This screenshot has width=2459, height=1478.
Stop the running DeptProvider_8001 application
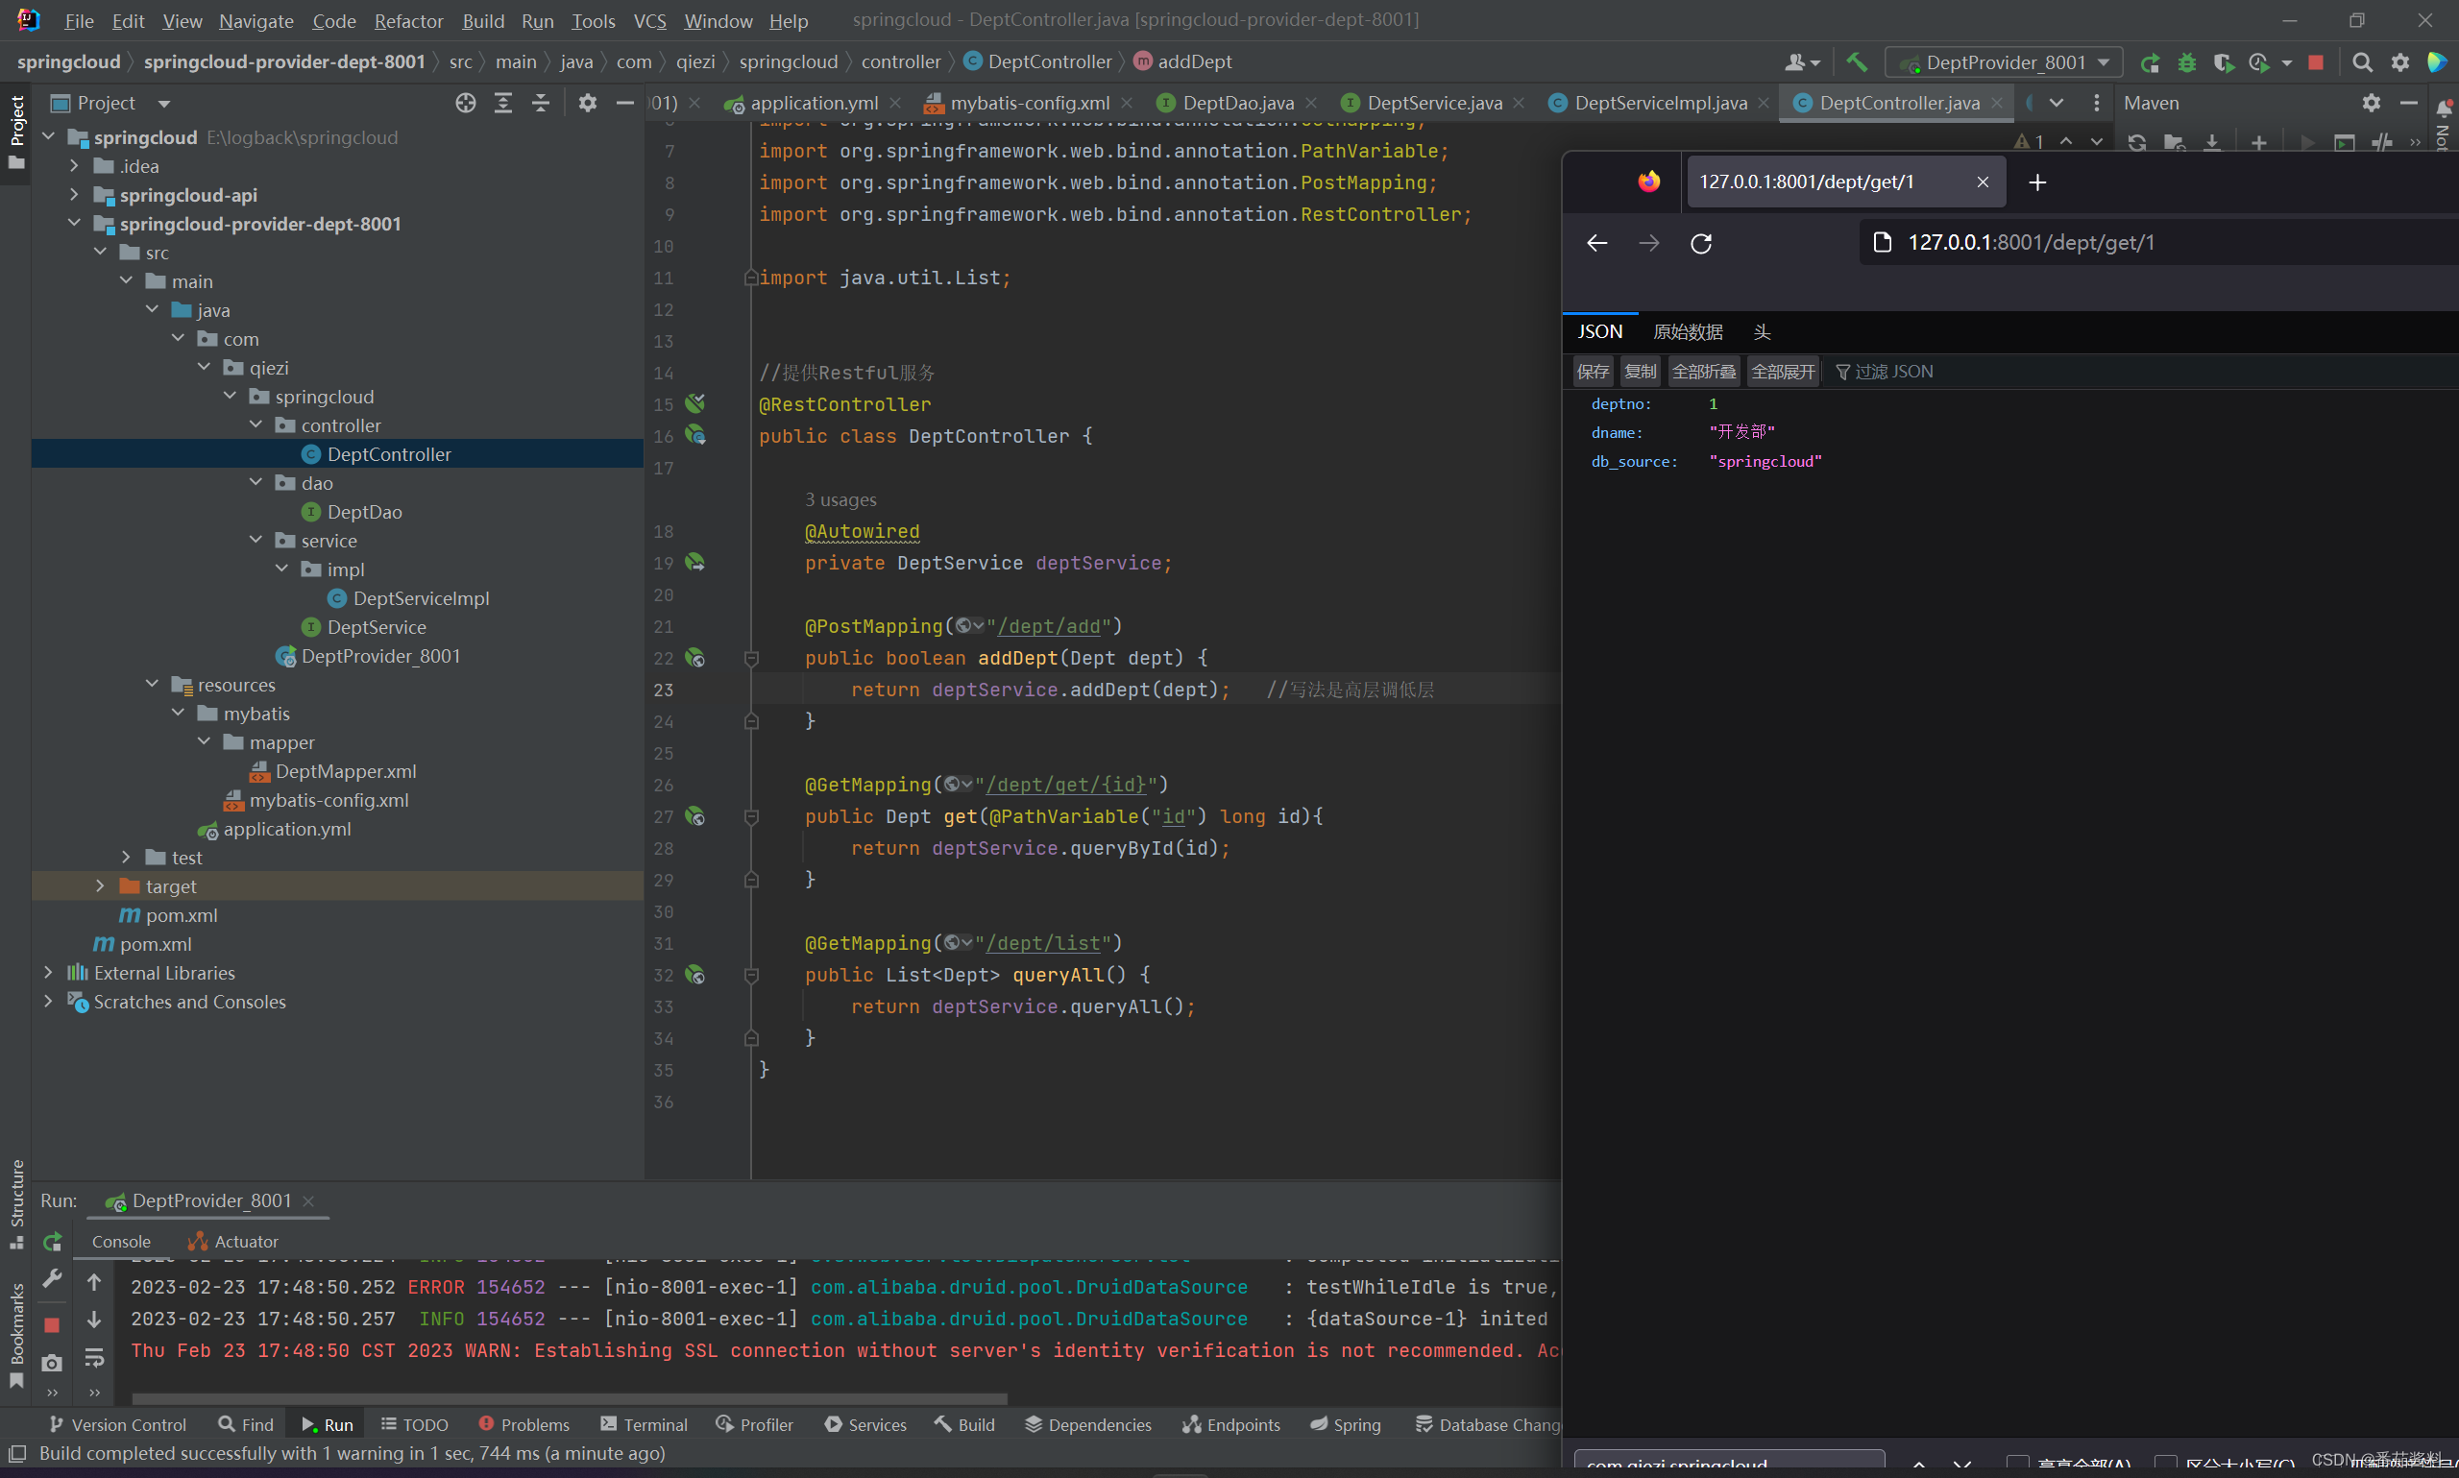coord(2316,62)
